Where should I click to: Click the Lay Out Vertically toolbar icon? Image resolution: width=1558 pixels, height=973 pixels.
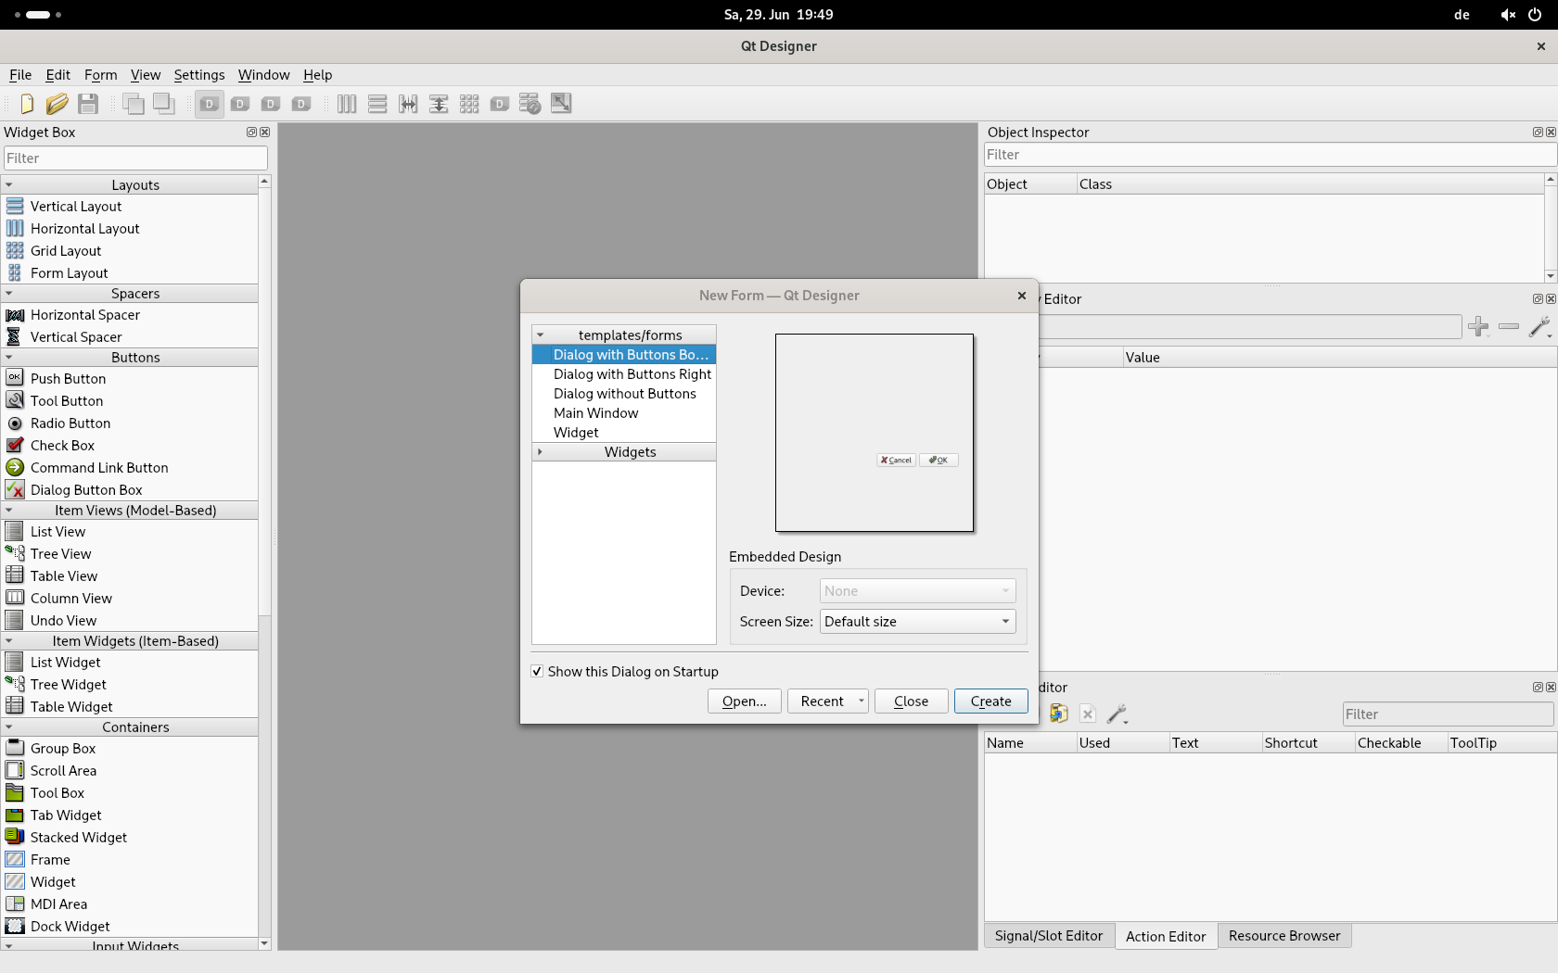(x=377, y=104)
